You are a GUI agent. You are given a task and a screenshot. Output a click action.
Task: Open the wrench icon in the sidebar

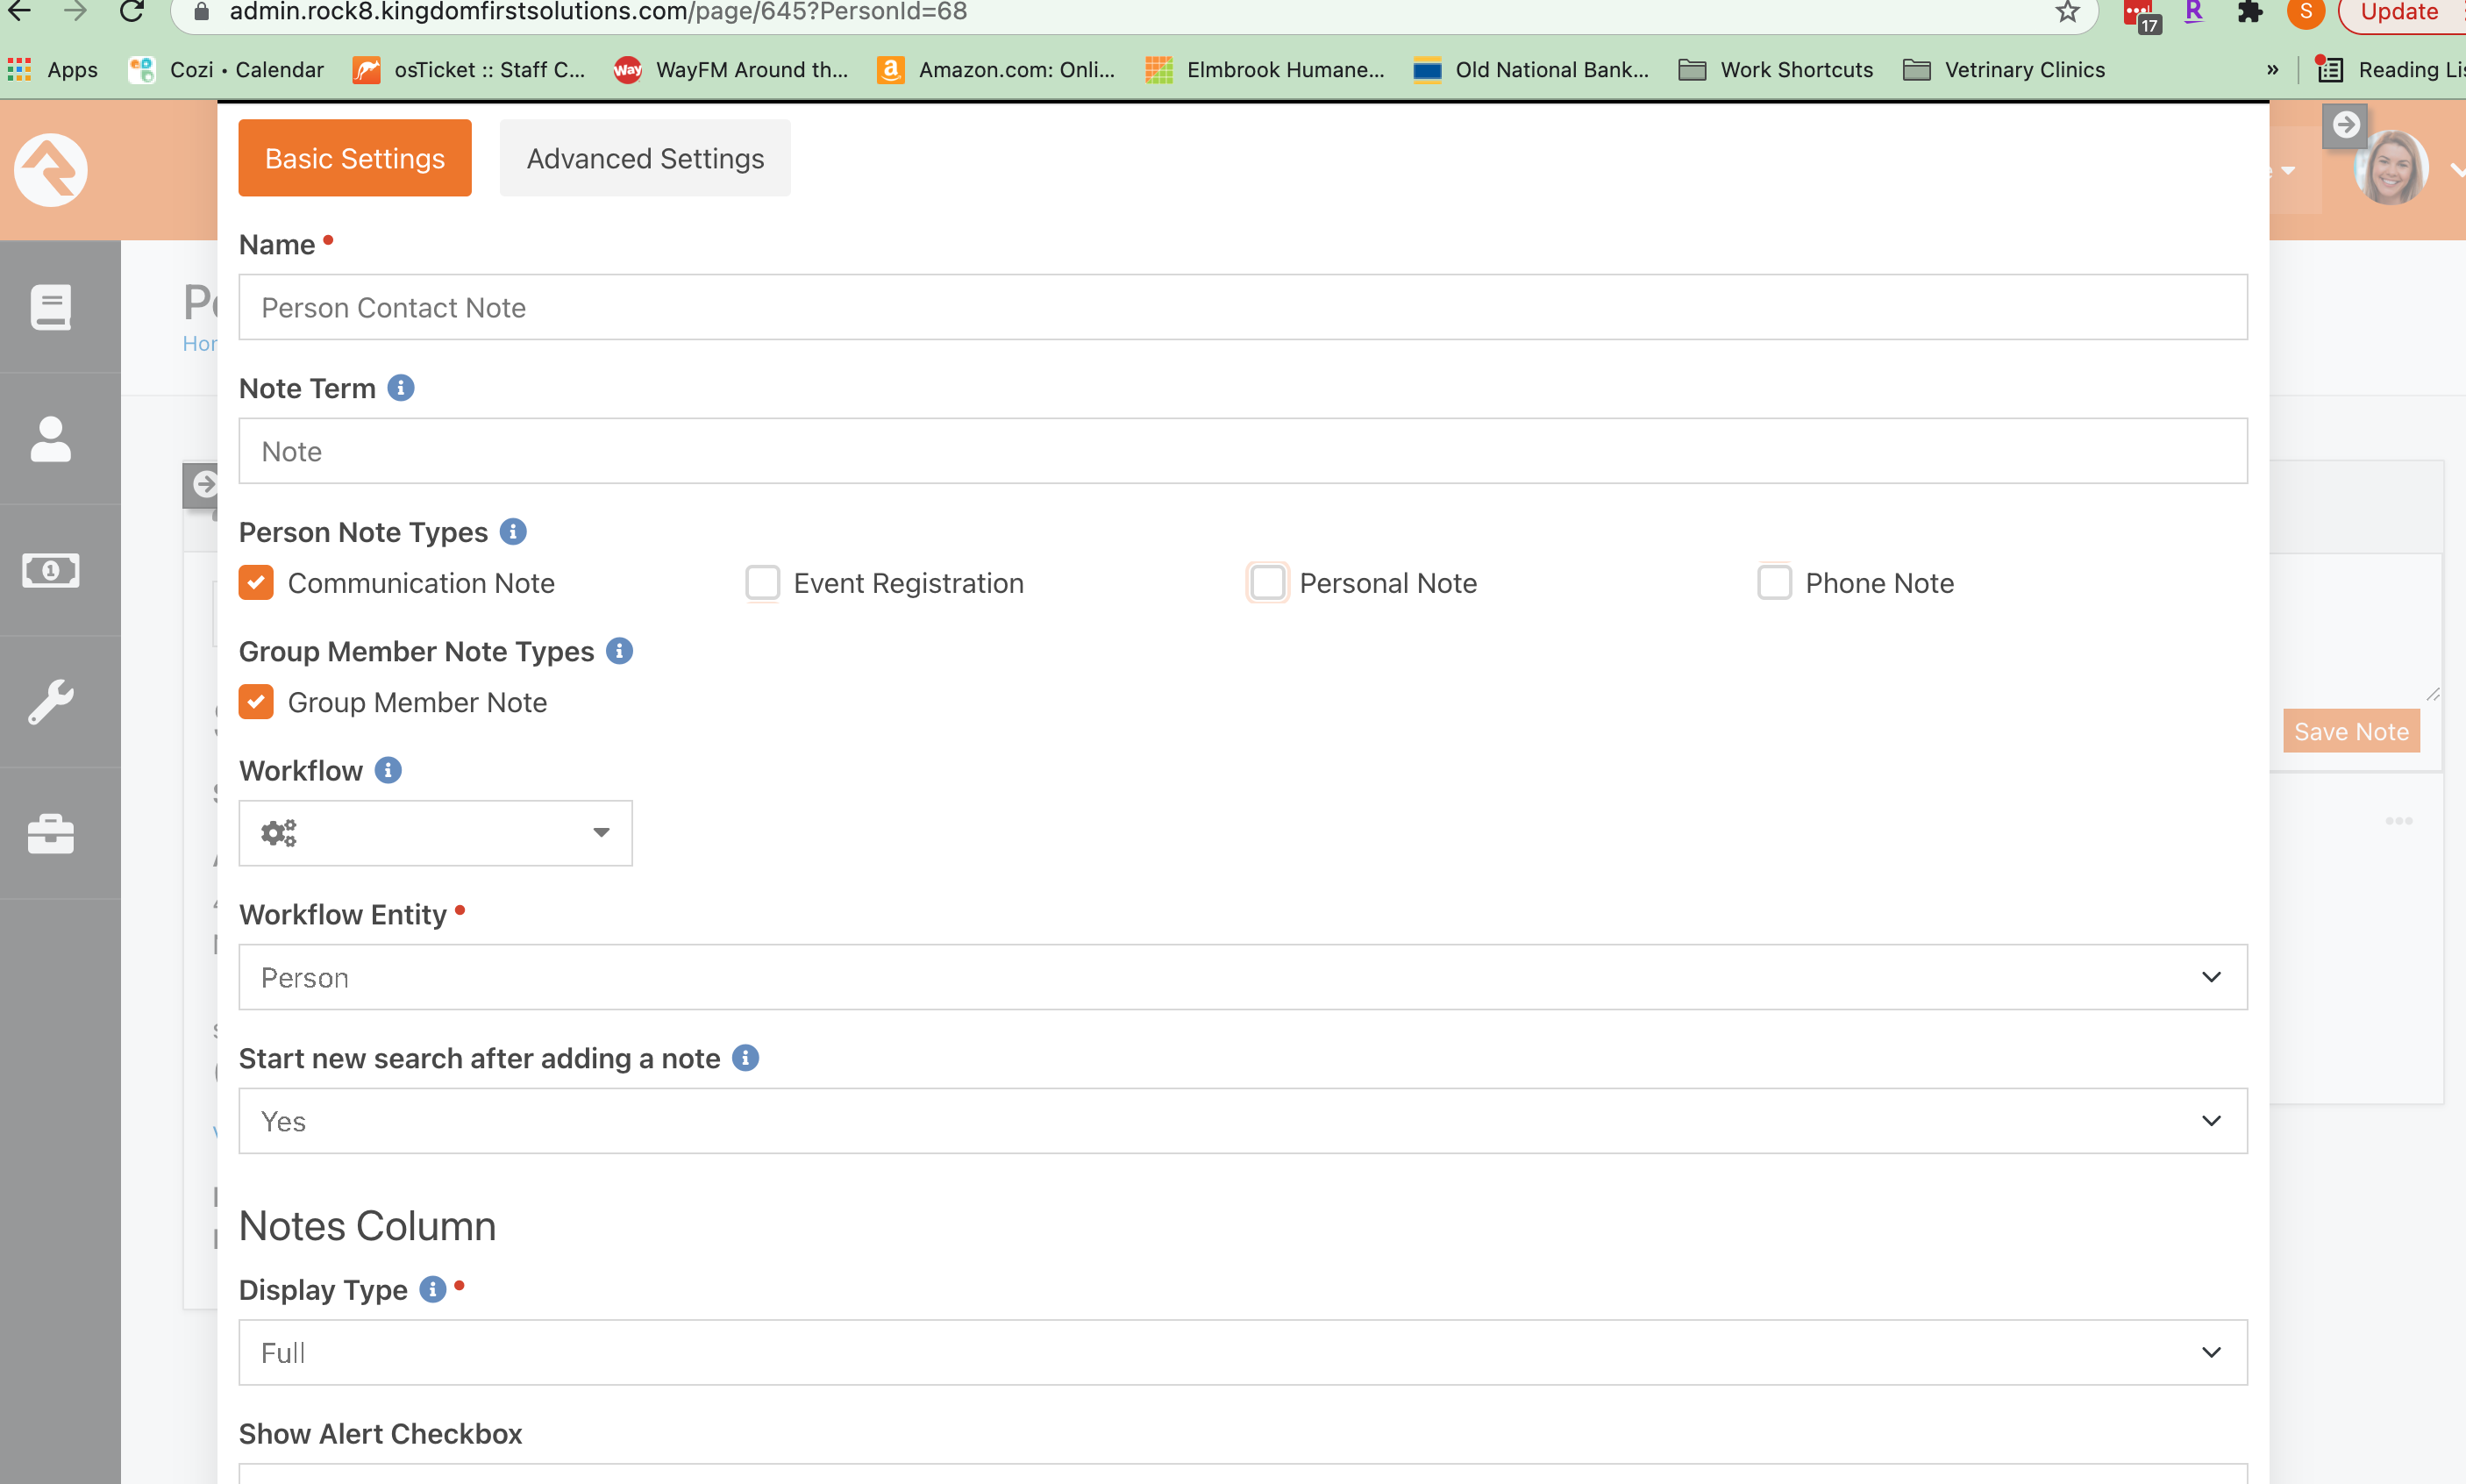(51, 702)
